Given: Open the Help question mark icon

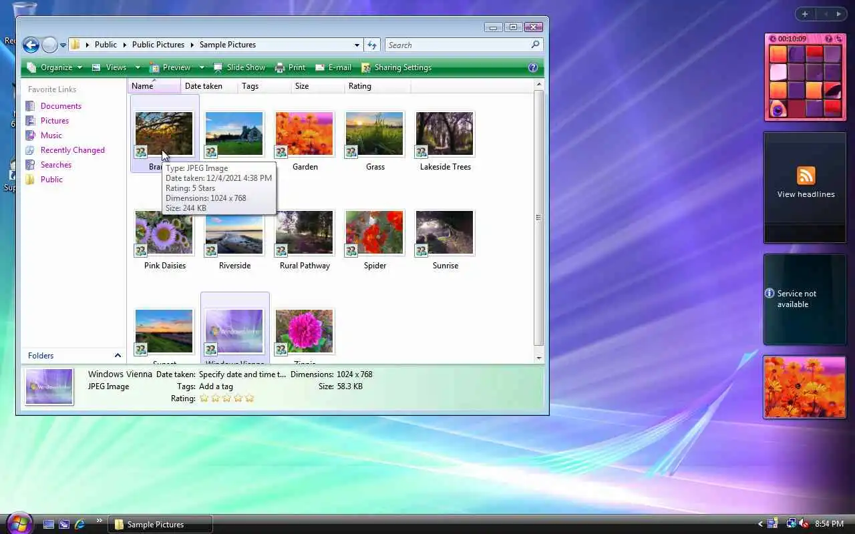Looking at the screenshot, I should pos(532,67).
